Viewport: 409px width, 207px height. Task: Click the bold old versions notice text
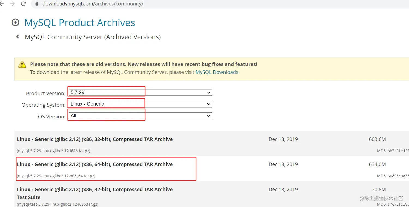pyautogui.click(x=144, y=64)
